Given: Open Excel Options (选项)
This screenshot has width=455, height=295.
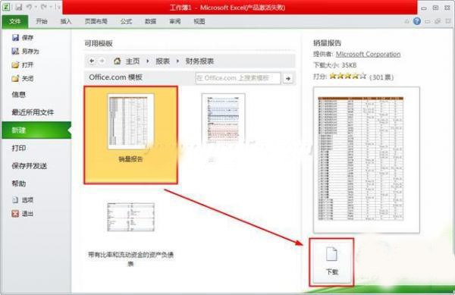Looking at the screenshot, I should (23, 200).
